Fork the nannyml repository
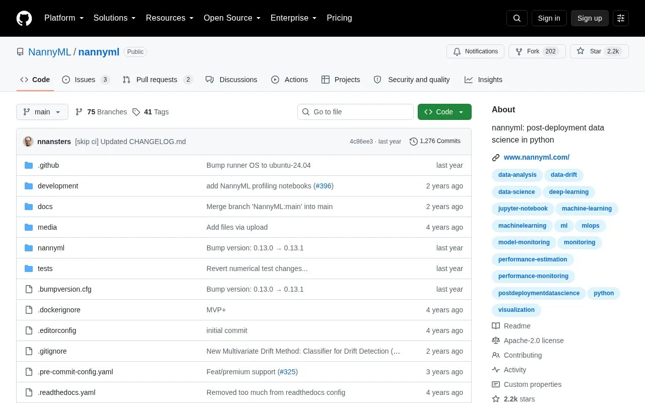 (x=537, y=51)
